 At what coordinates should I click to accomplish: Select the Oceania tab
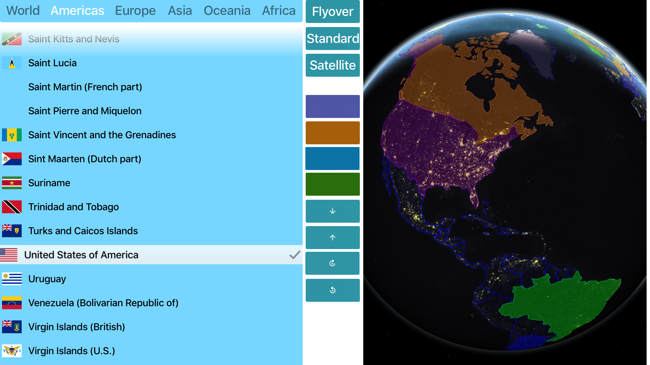point(227,10)
